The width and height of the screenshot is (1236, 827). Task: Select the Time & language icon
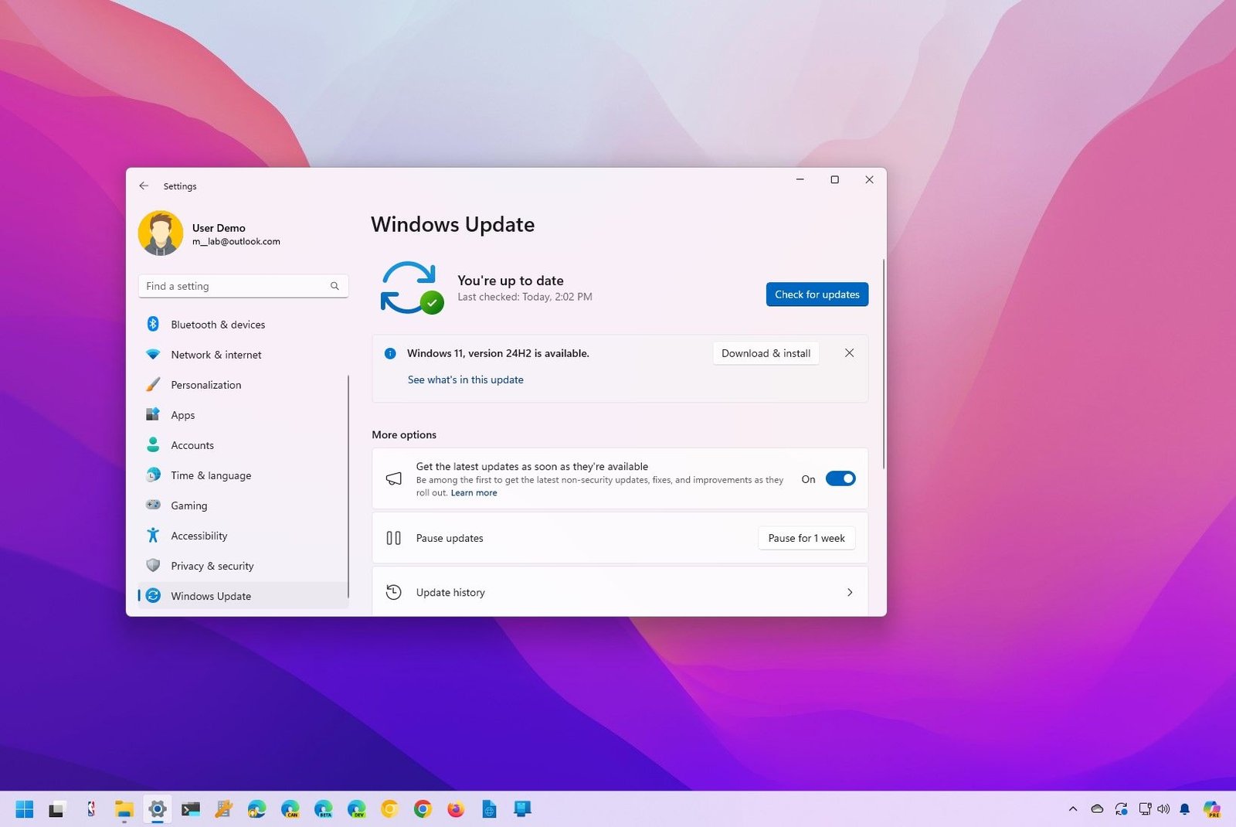[x=154, y=475]
